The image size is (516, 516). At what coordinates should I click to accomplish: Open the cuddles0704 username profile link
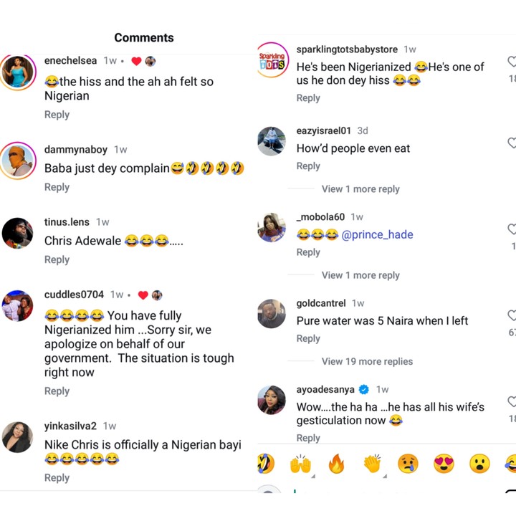[x=74, y=295]
